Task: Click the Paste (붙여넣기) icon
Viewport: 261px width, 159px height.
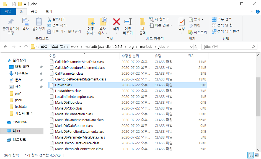Action: (x=39, y=22)
